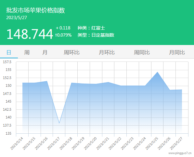Viewport: 194px width, 157px height.
Task: Click the y-axis label 150
Action: point(8,86)
